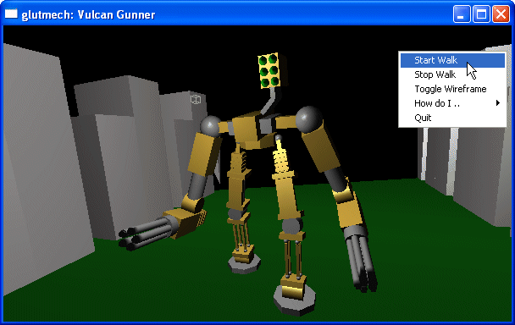Image resolution: width=515 pixels, height=325 pixels.
Task: Close the glutmech window with red X
Action: pyautogui.click(x=501, y=14)
